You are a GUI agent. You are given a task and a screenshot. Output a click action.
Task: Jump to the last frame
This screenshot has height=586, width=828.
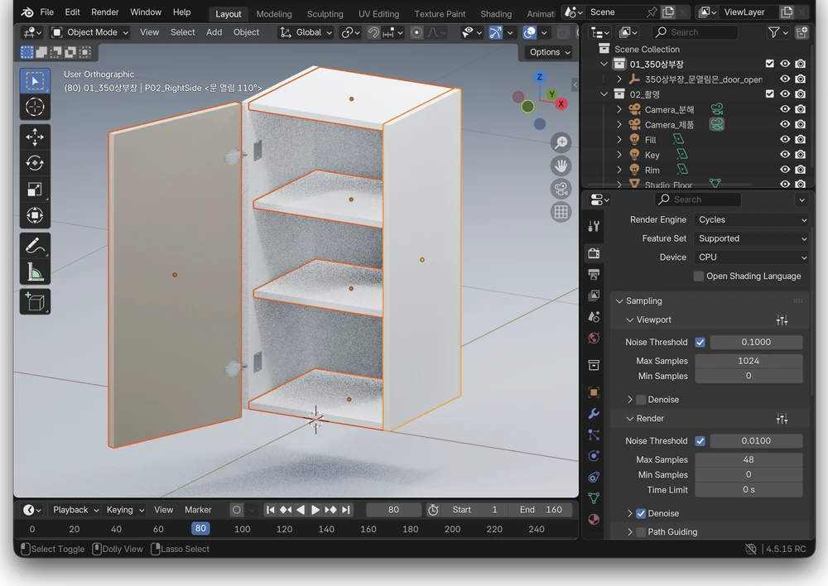tap(346, 510)
